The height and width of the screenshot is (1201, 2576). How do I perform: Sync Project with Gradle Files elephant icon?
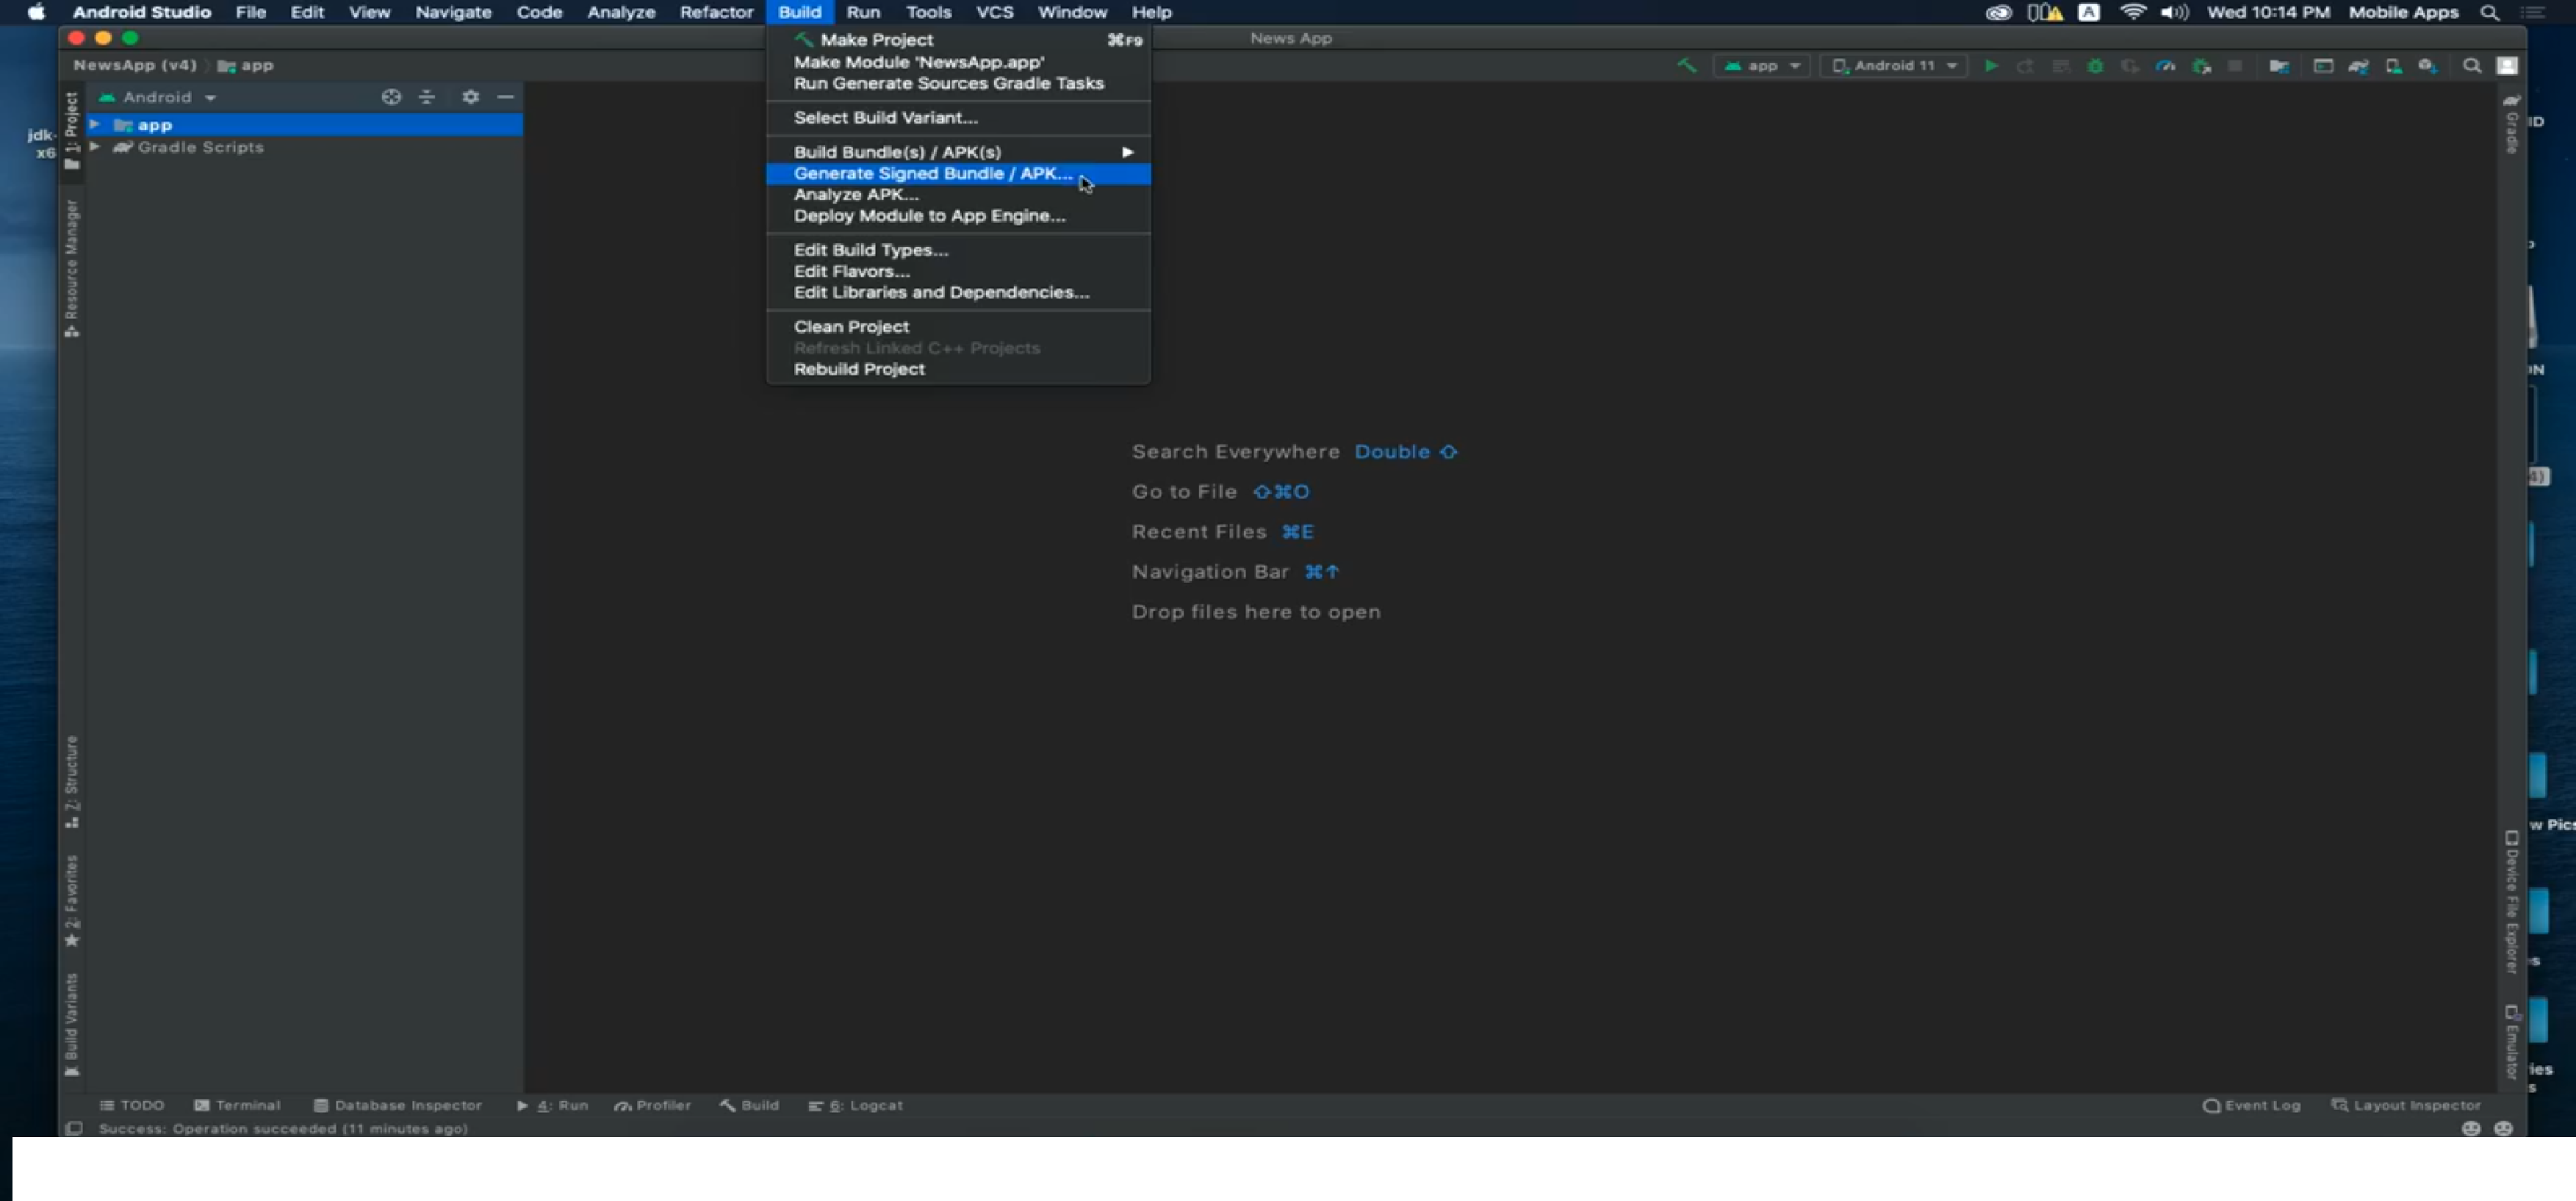click(2358, 66)
